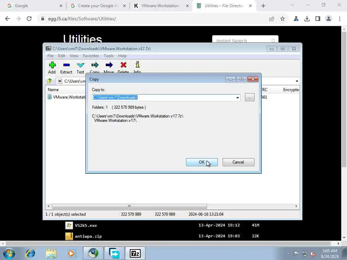Open Chrome three-dot menu
This screenshot has width=347, height=260.
[x=340, y=19]
